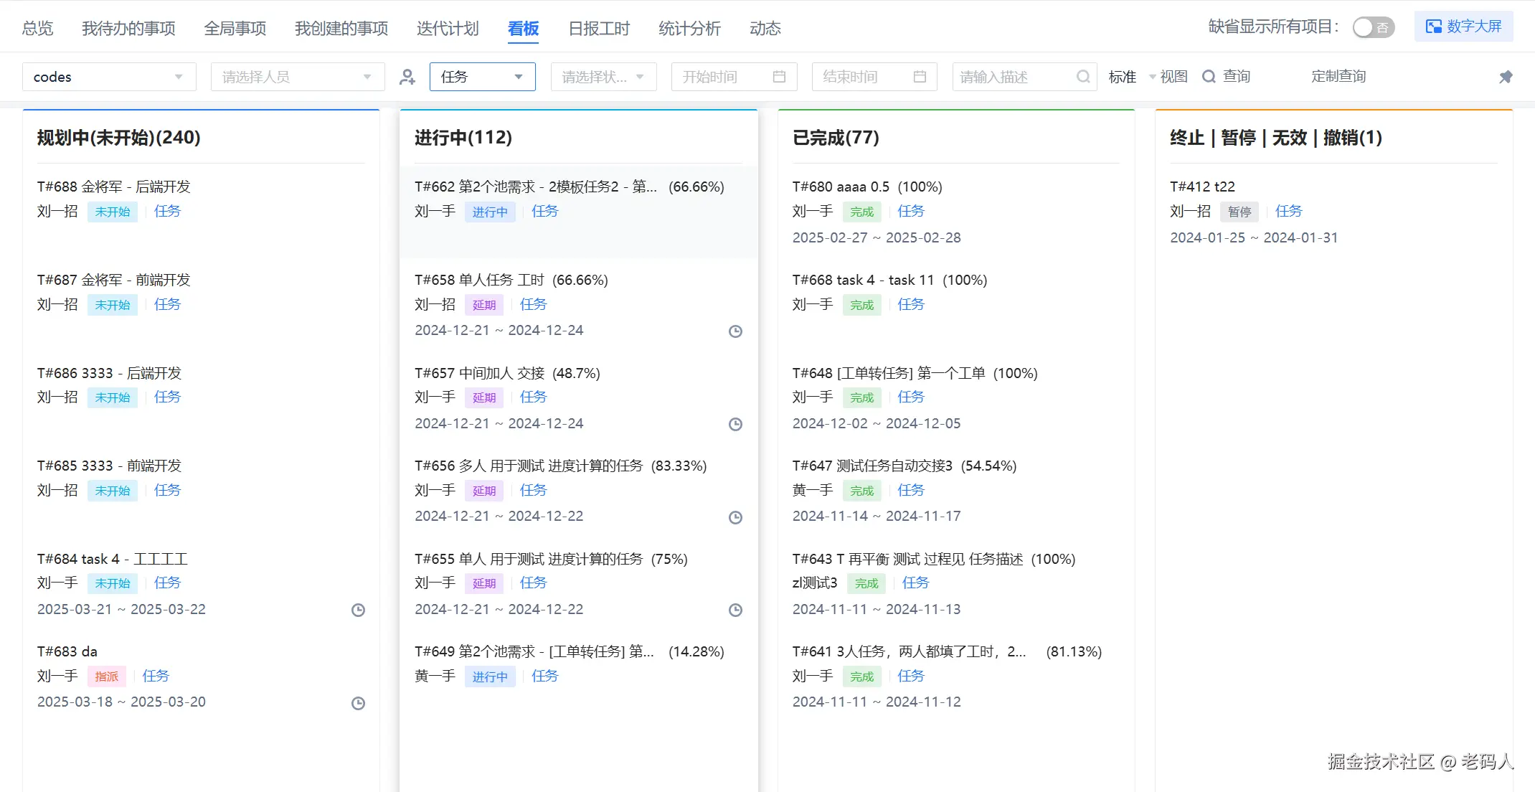Click clock icon on T#683 da card
Image resolution: width=1535 pixels, height=792 pixels.
(x=358, y=704)
